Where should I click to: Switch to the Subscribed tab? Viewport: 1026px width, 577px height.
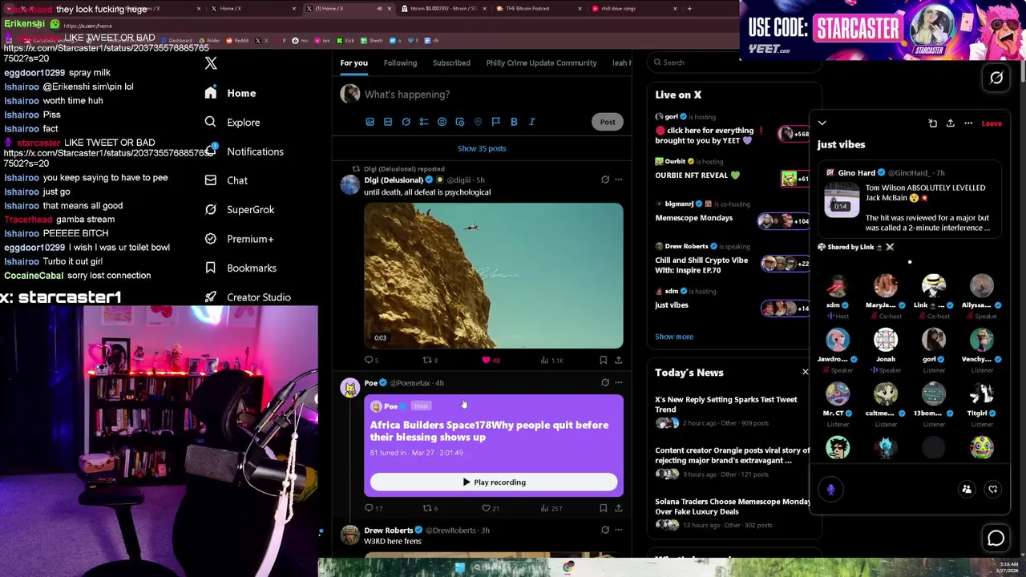pos(451,63)
